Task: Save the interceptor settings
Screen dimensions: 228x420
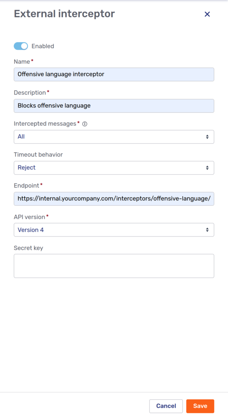Action: 200,406
